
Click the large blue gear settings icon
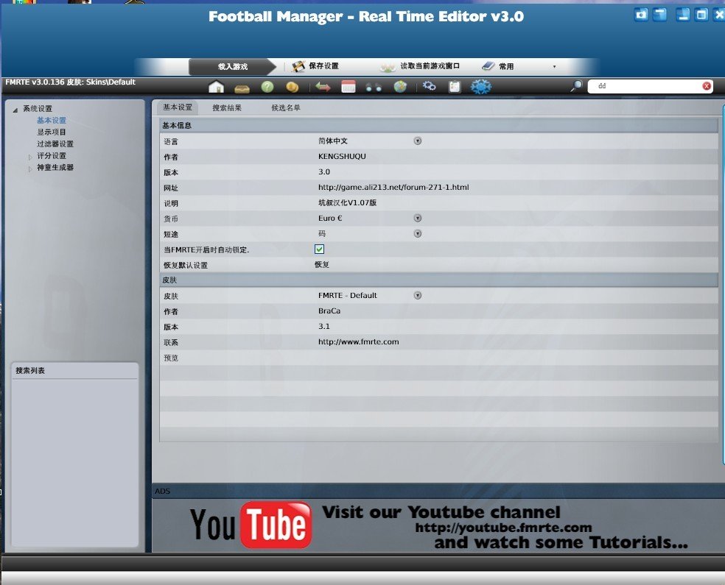click(481, 87)
